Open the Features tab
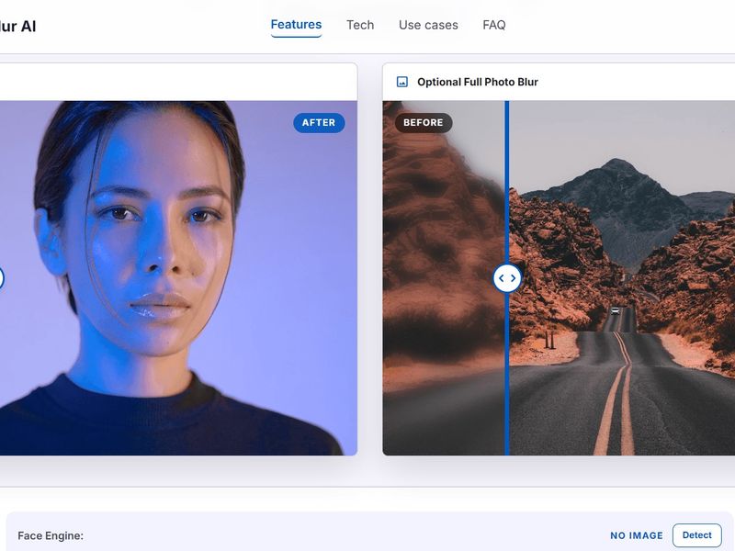This screenshot has width=735, height=551. pyautogui.click(x=296, y=25)
